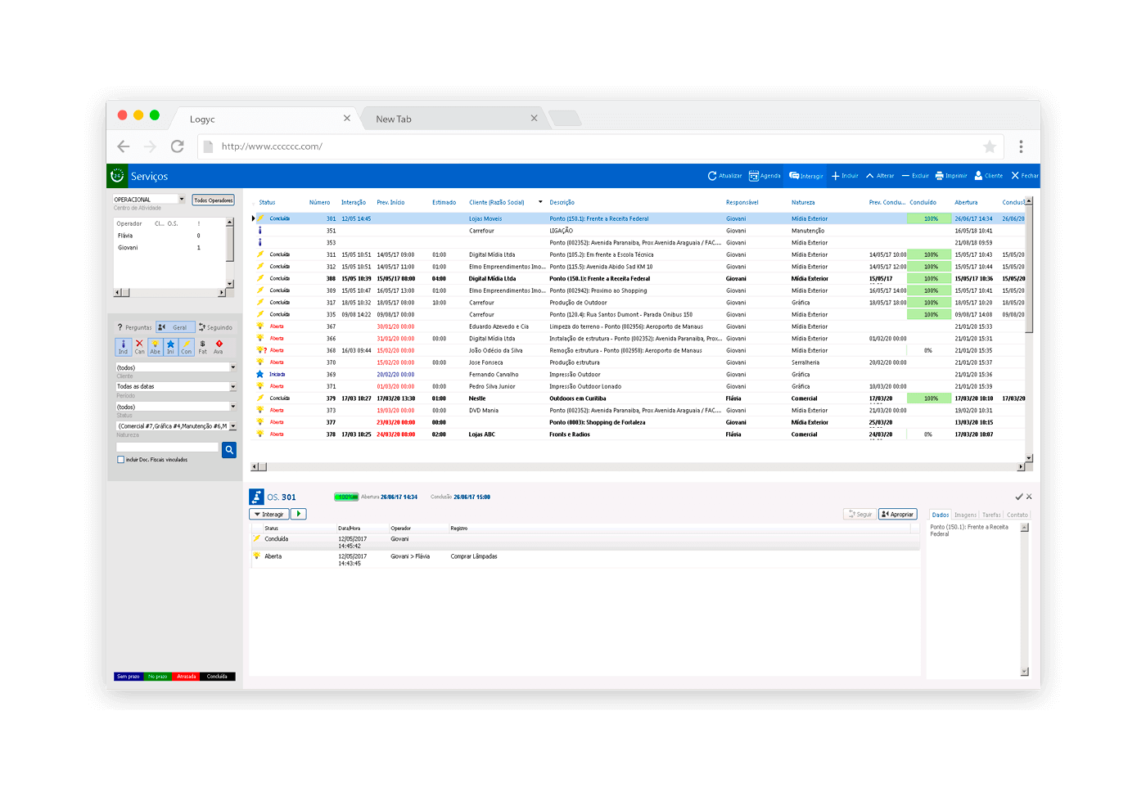This screenshot has height=792, width=1146.
Task: Select the Flávia operator row
Action: (x=169, y=236)
